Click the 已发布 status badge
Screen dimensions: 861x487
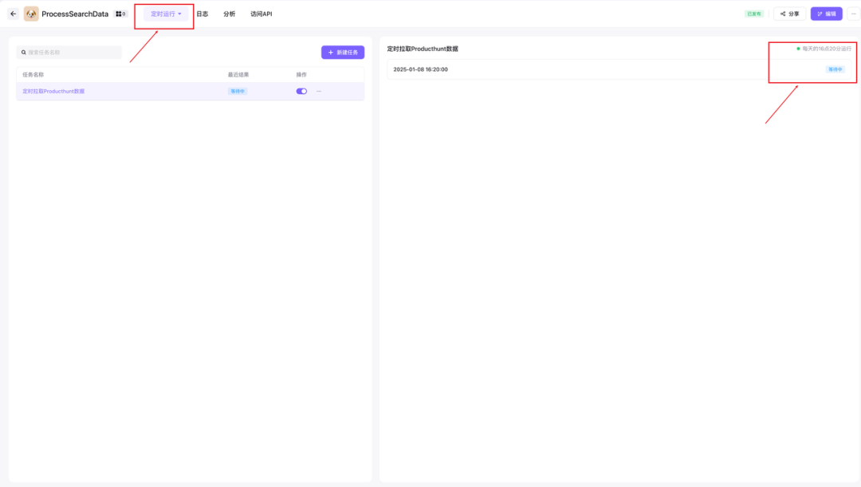pos(754,14)
